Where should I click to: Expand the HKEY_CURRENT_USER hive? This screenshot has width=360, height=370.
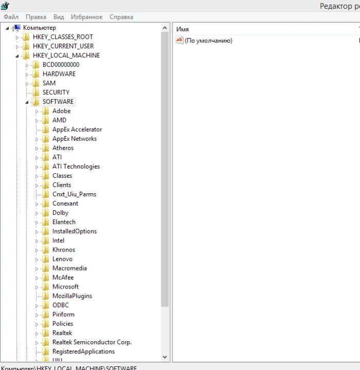(x=17, y=47)
